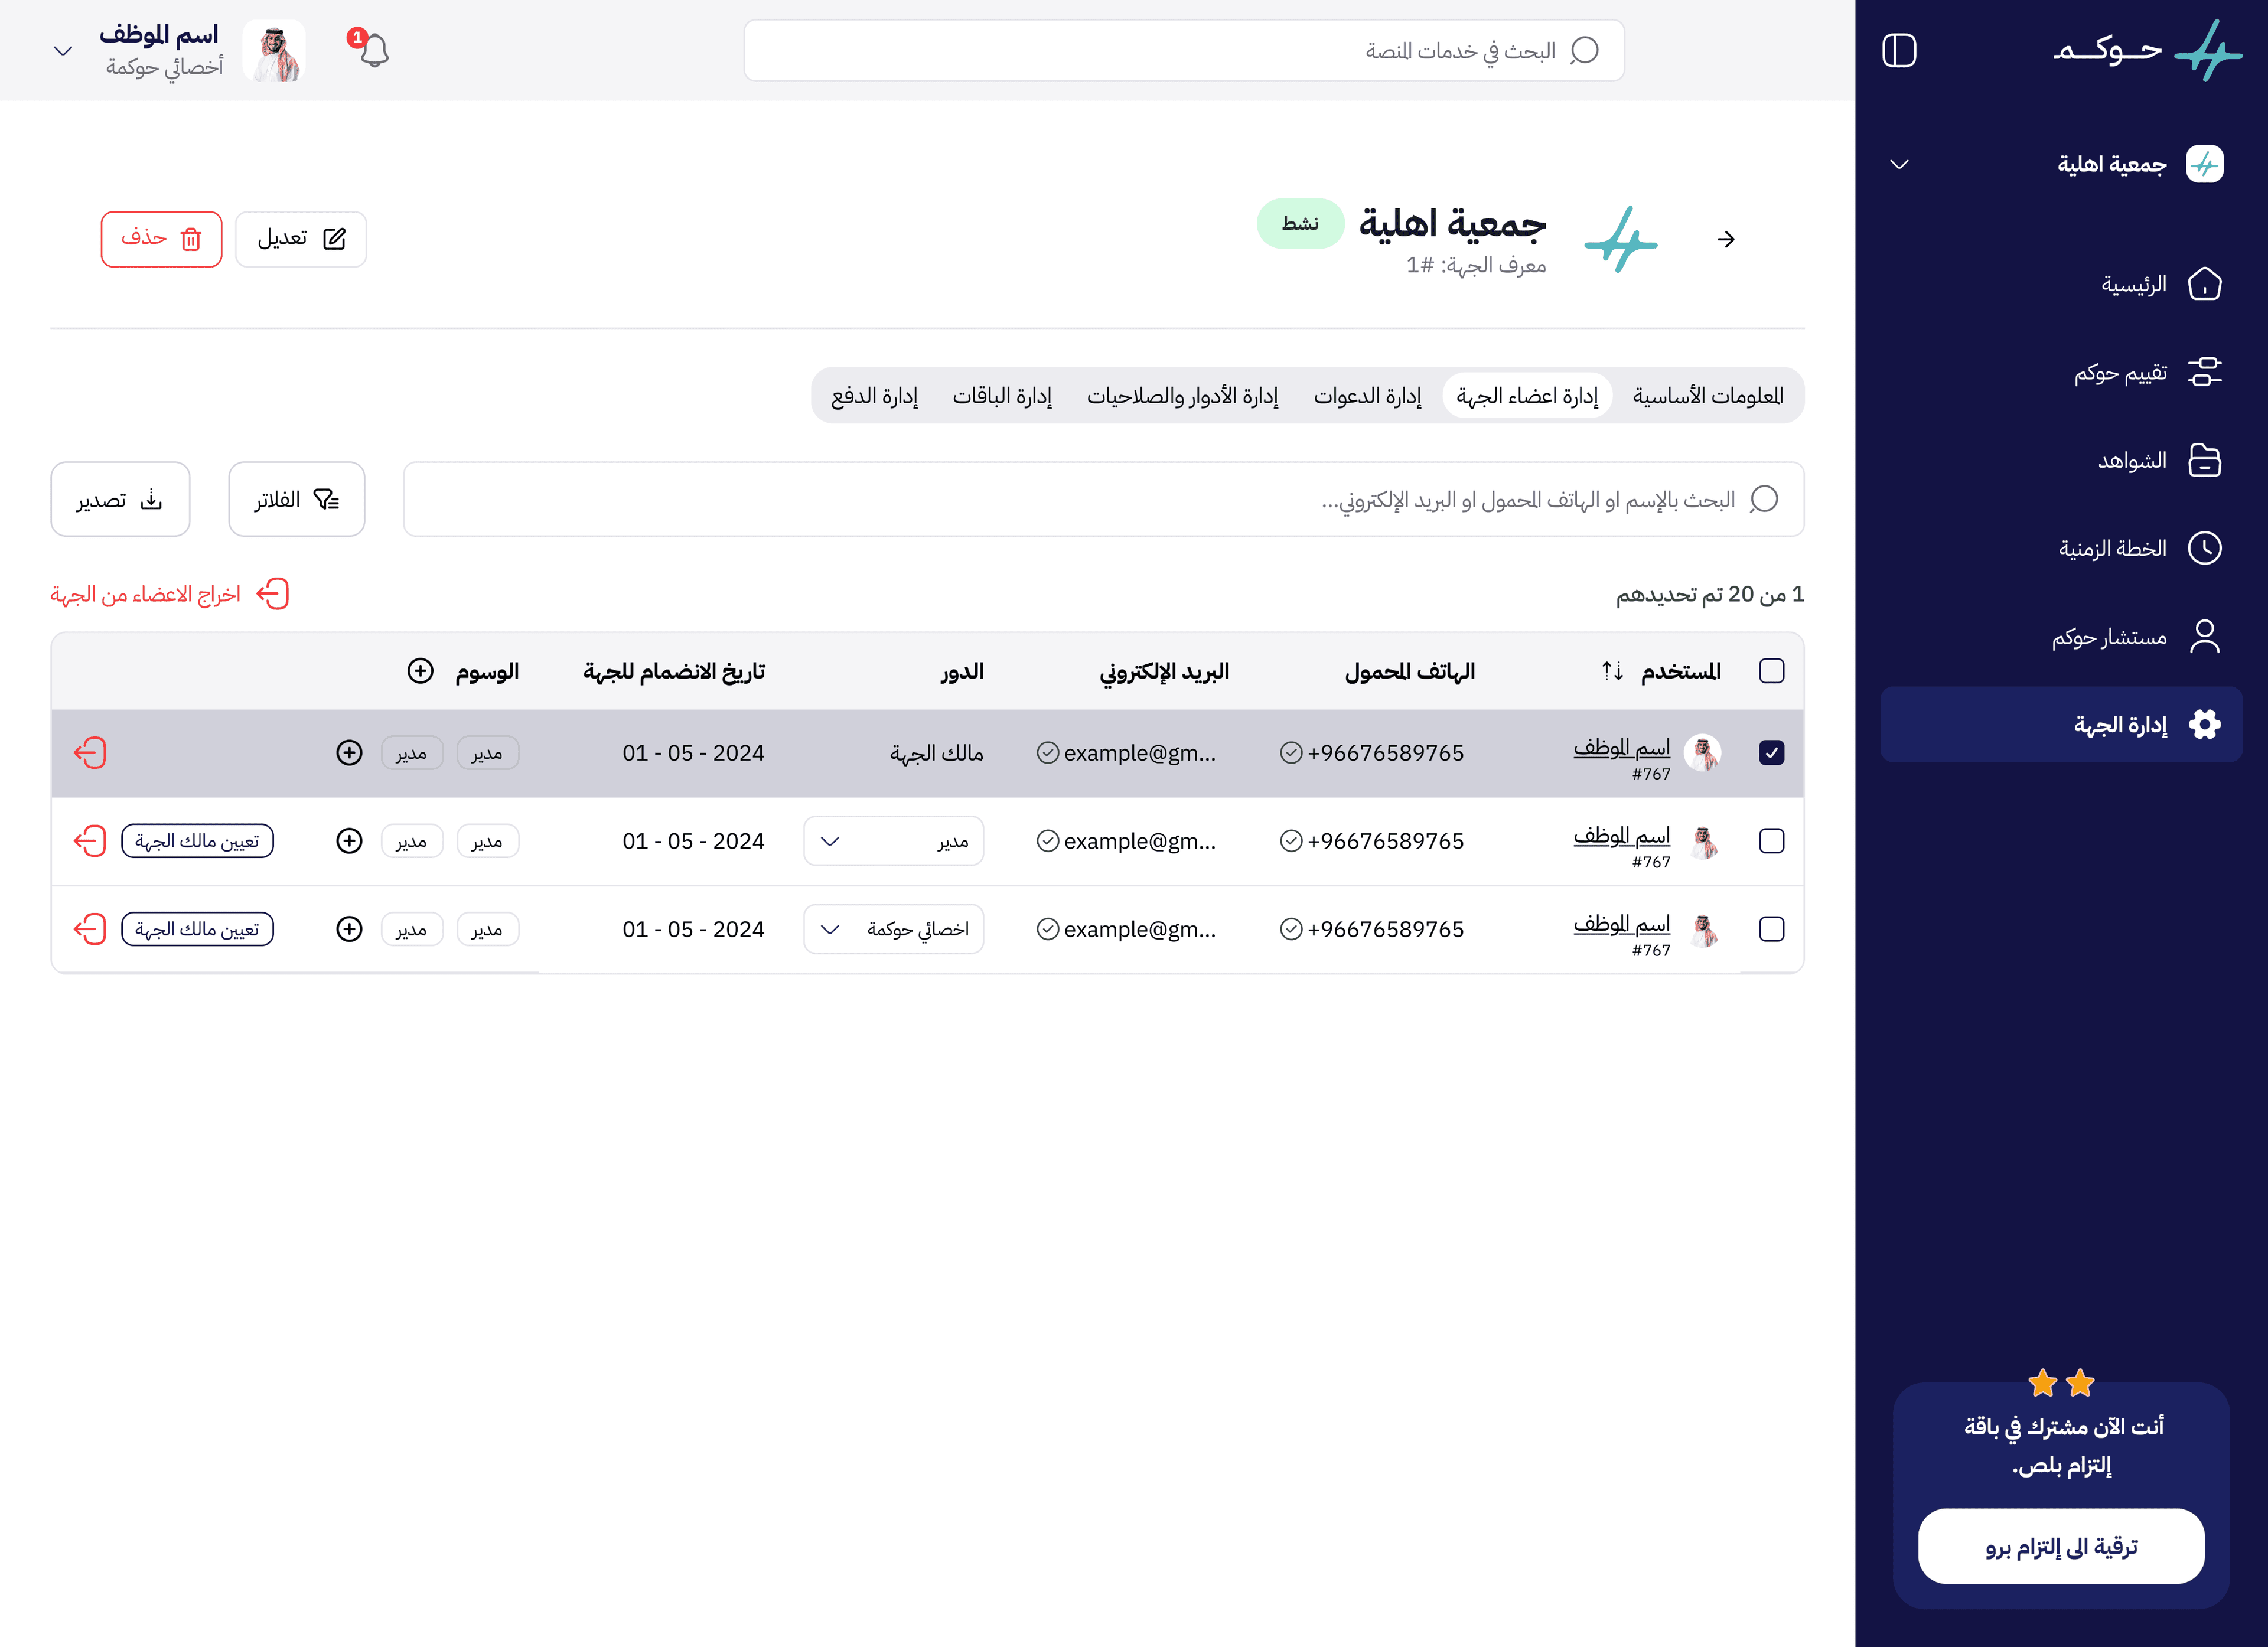The width and height of the screenshot is (2268, 1647).
Task: Open the إدارة الباقات tab
Action: pyautogui.click(x=1003, y=395)
